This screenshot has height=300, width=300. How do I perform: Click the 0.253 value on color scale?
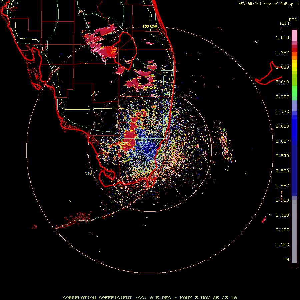[282, 245]
